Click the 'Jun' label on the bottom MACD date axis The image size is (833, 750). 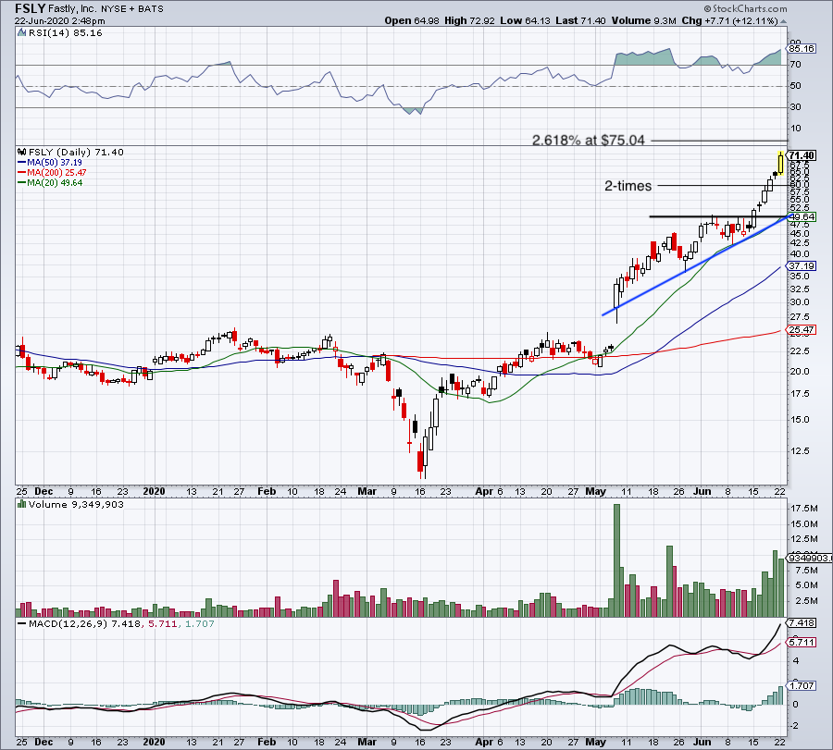click(x=702, y=742)
